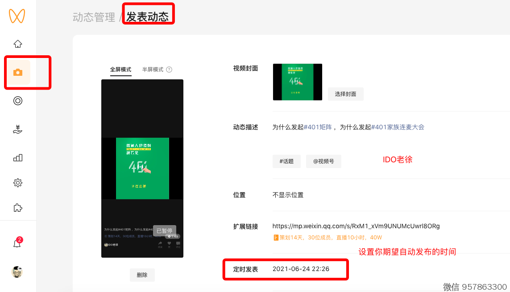
Task: Click the help icon beside 半屏模式
Action: pos(169,70)
